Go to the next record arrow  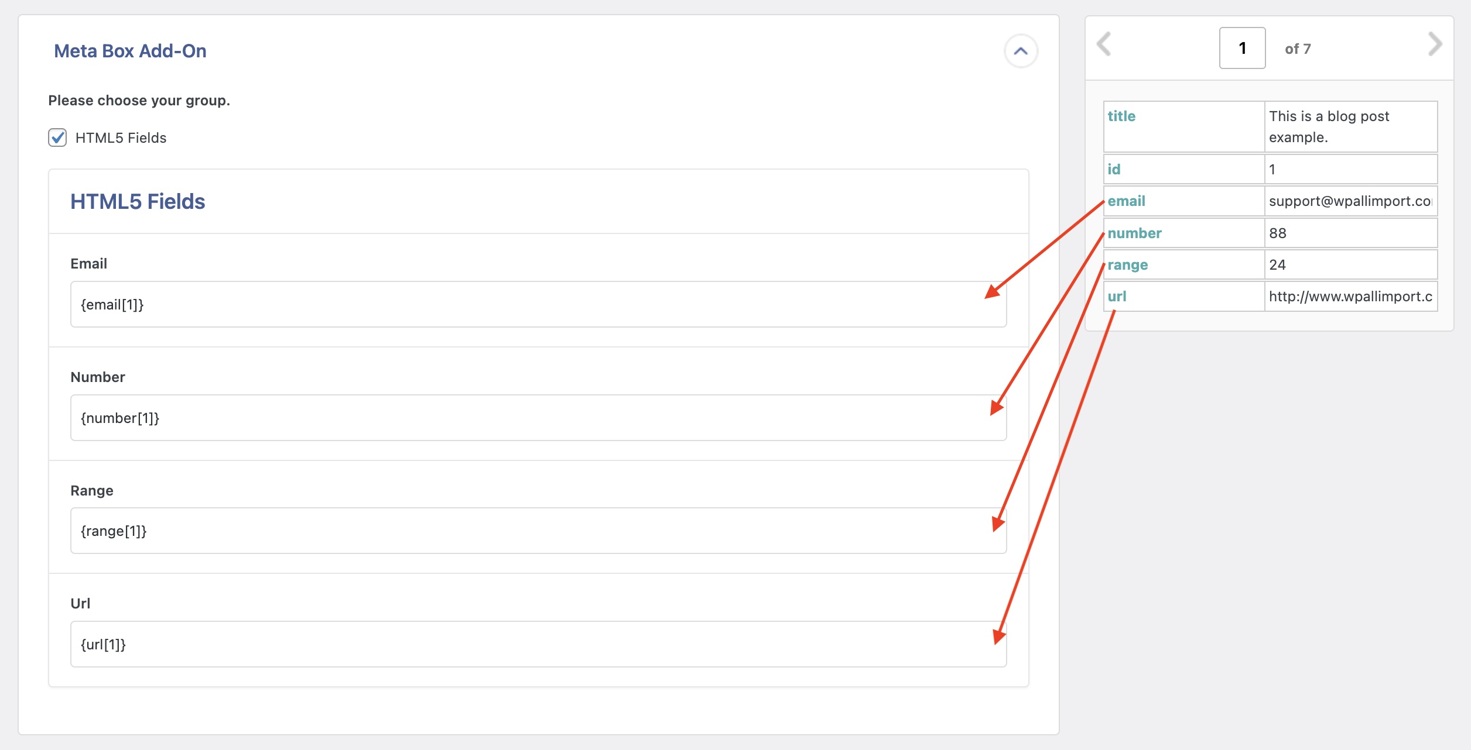tap(1434, 44)
